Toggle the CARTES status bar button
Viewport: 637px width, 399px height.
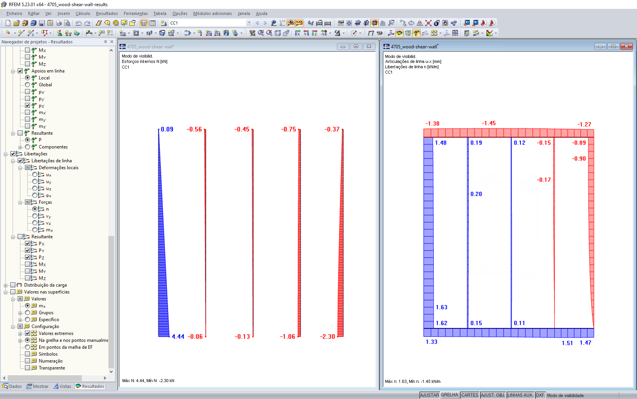(470, 395)
